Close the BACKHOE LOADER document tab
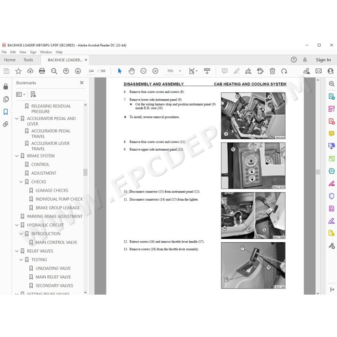Viewport: 337px width, 337px height. tap(86, 60)
